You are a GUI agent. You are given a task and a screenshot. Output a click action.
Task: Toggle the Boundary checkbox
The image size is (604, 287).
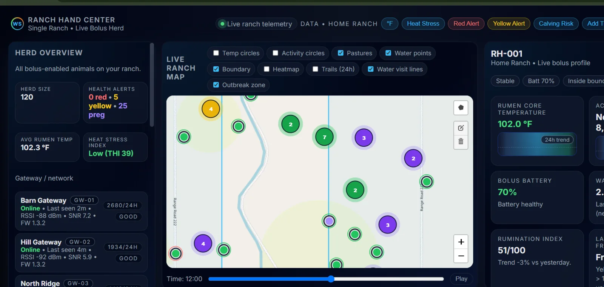(216, 69)
